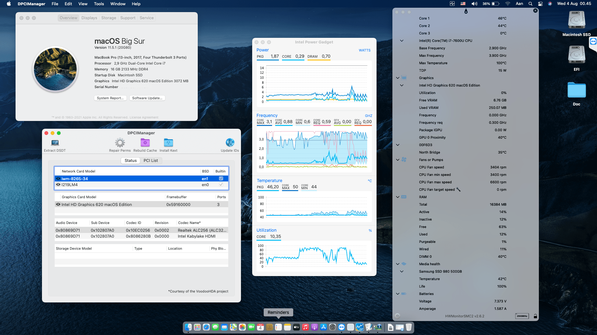
Task: Click the Rebuild Cache icon
Action: coord(145,143)
